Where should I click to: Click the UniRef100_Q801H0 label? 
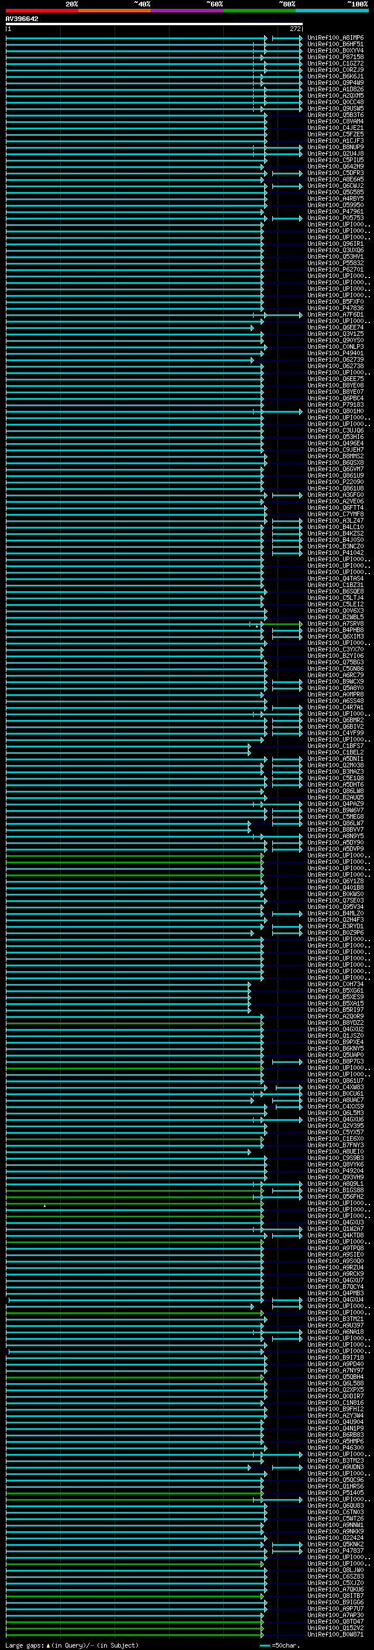coord(335,411)
